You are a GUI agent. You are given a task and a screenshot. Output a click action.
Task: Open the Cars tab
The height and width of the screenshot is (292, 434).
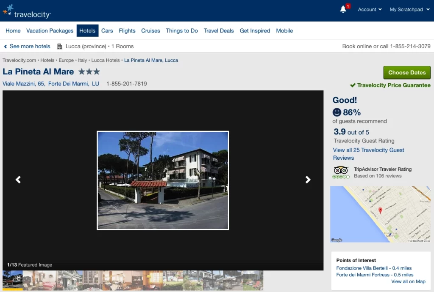(x=107, y=30)
